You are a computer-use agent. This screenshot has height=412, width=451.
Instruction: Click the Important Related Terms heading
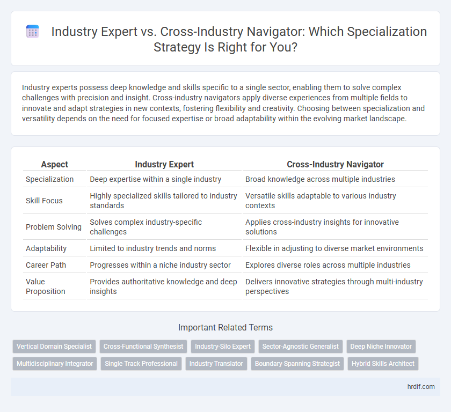click(225, 328)
